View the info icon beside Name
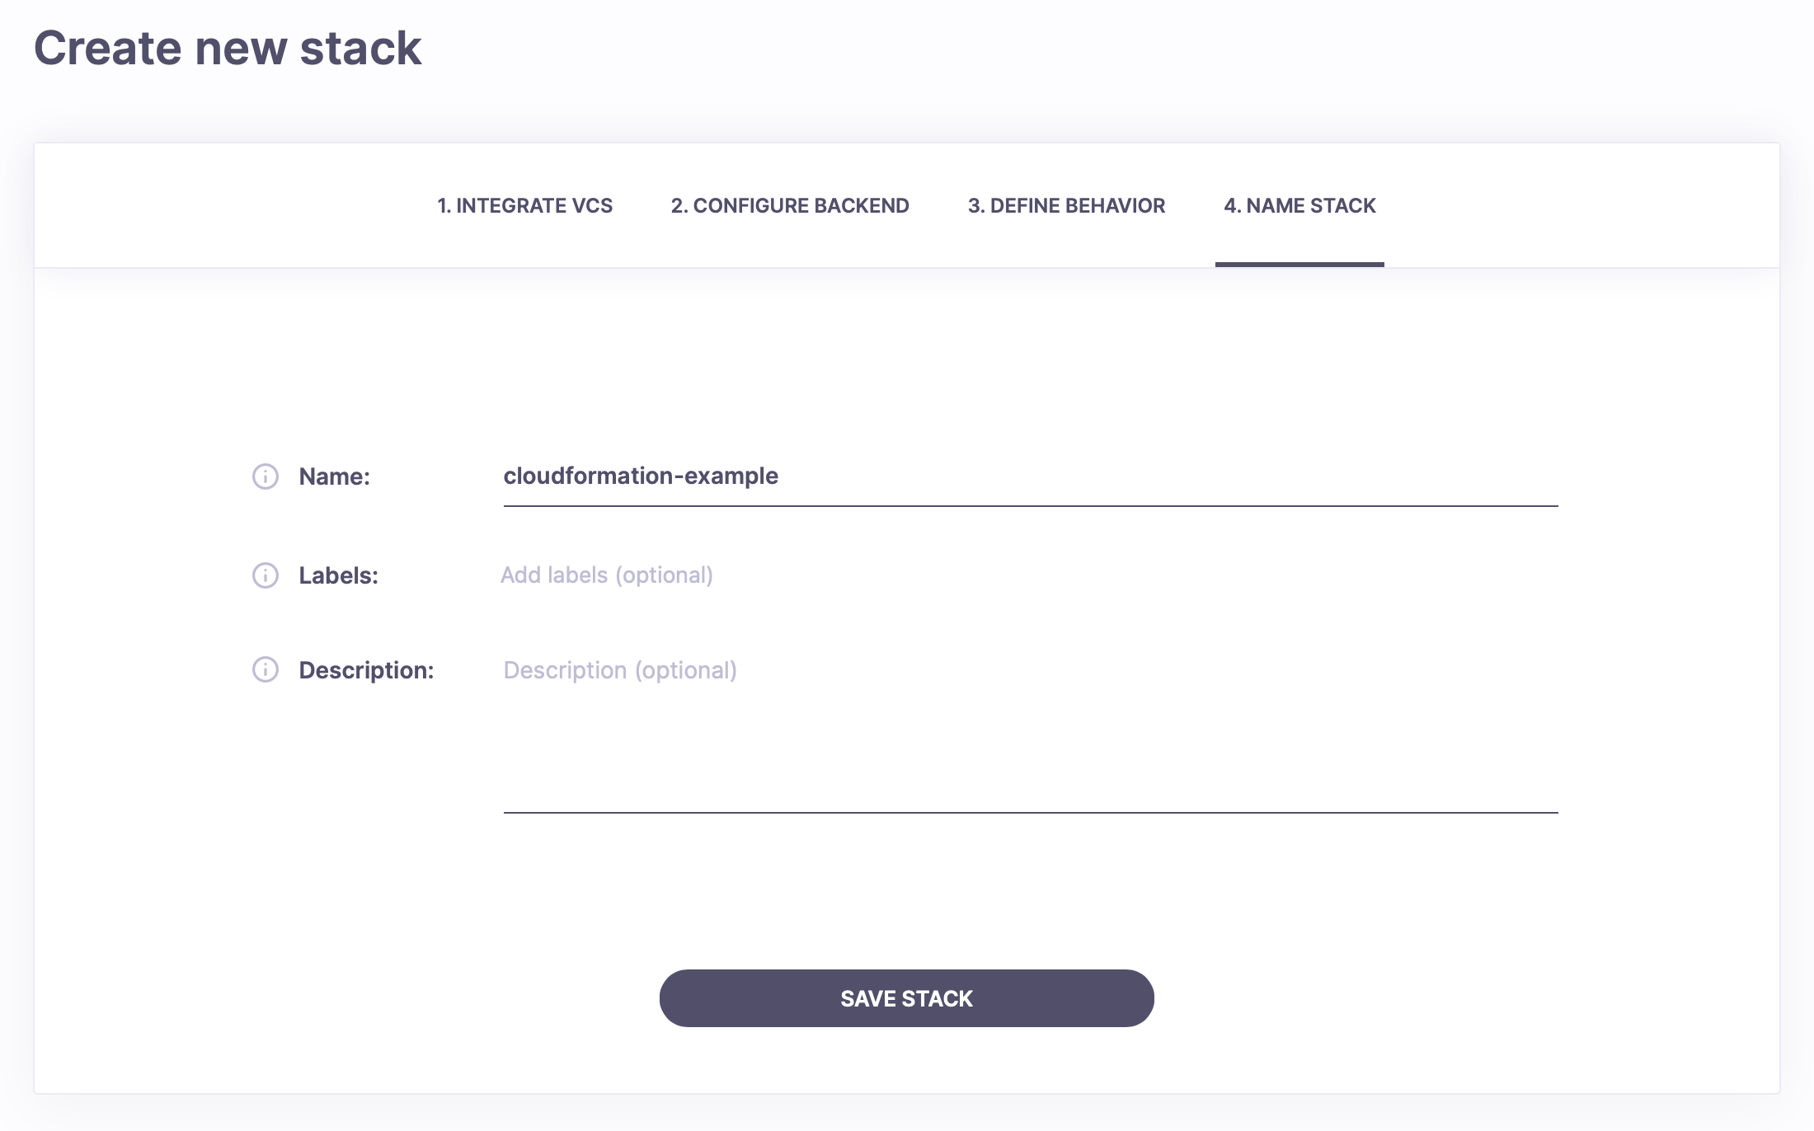 pos(264,476)
